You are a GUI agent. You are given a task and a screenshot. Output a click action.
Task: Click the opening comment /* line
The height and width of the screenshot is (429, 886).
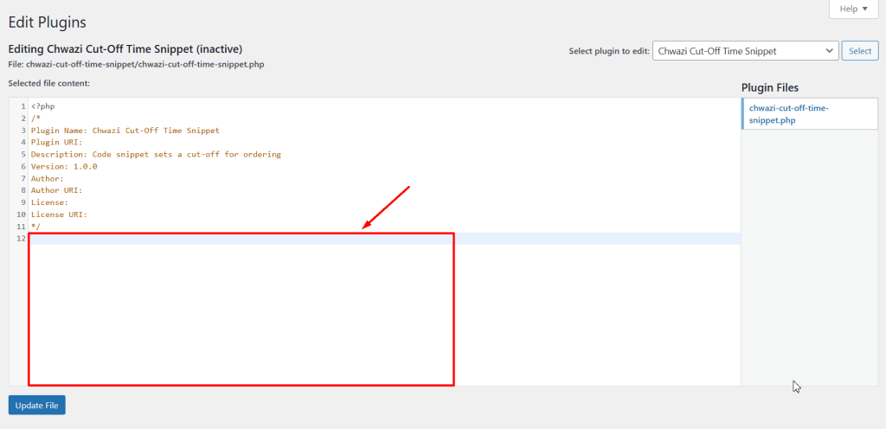[x=35, y=118]
